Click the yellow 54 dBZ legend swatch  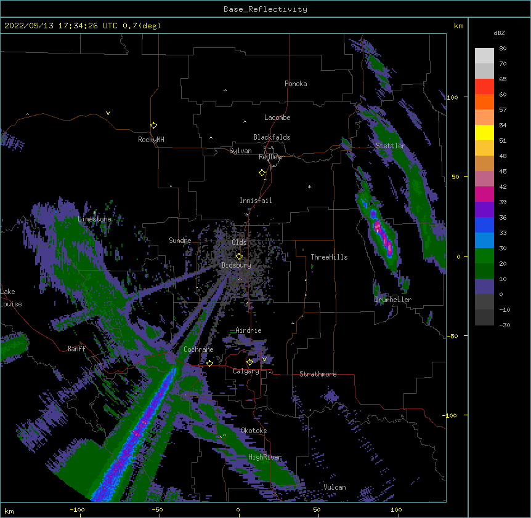[484, 132]
